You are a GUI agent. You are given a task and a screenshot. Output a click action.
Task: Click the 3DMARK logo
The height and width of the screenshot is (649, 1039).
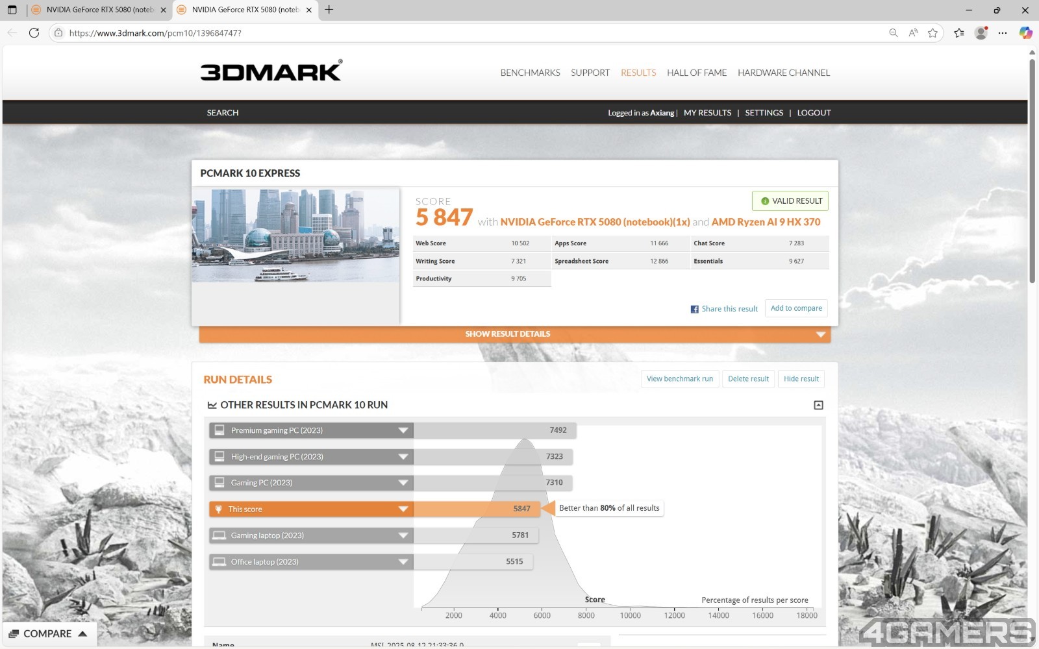tap(271, 71)
